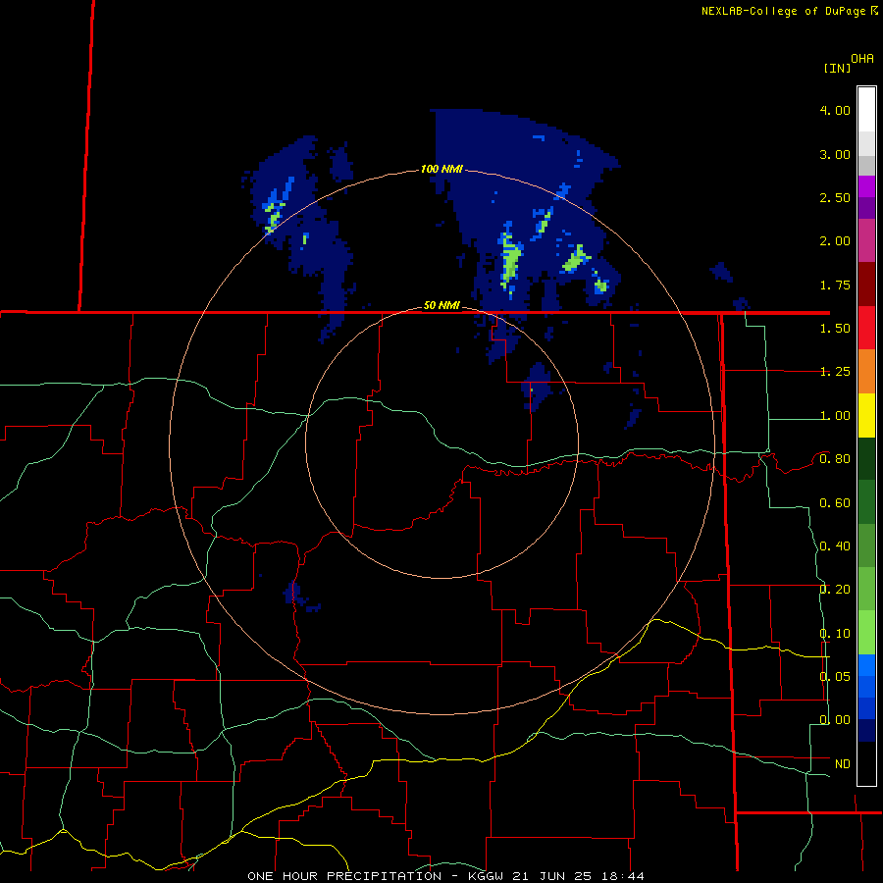Screen dimensions: 883x883
Task: Pick the yellow legend swatch beside 1.00
Action: [866, 415]
